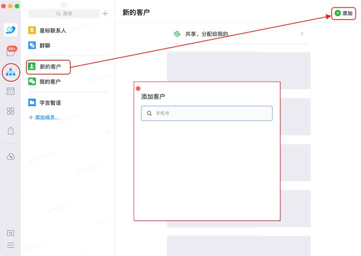Expand the 共享、分配给我的 row chevron
Image resolution: width=361 pixels, height=256 pixels.
302,34
